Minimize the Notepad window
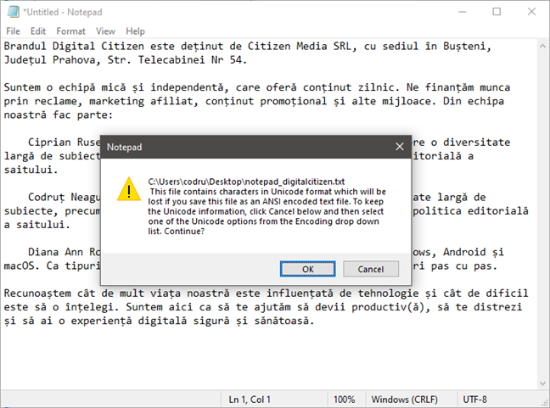Screen dimensions: 550x408 [x=463, y=12]
